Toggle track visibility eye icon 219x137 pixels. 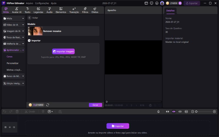point(10,127)
